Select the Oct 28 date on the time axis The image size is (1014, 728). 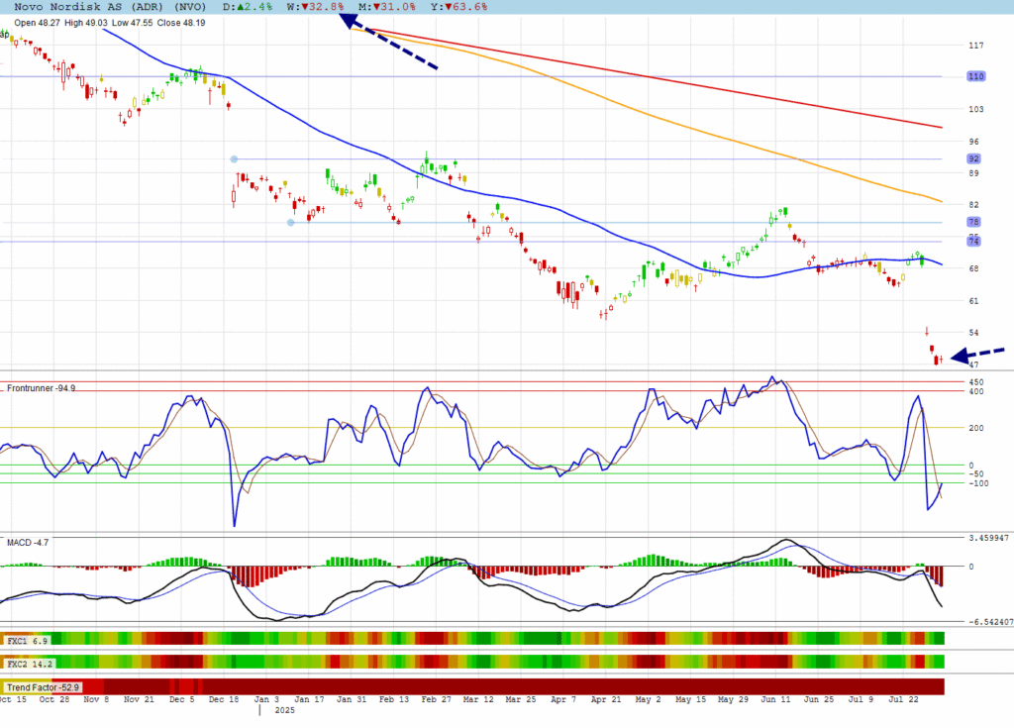click(54, 699)
